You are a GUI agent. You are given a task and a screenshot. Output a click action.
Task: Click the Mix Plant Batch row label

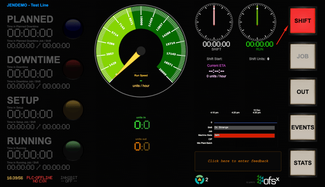(204, 143)
